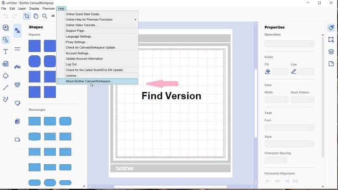
Task: Open the Layer menu
Action: pyautogui.click(x=22, y=8)
